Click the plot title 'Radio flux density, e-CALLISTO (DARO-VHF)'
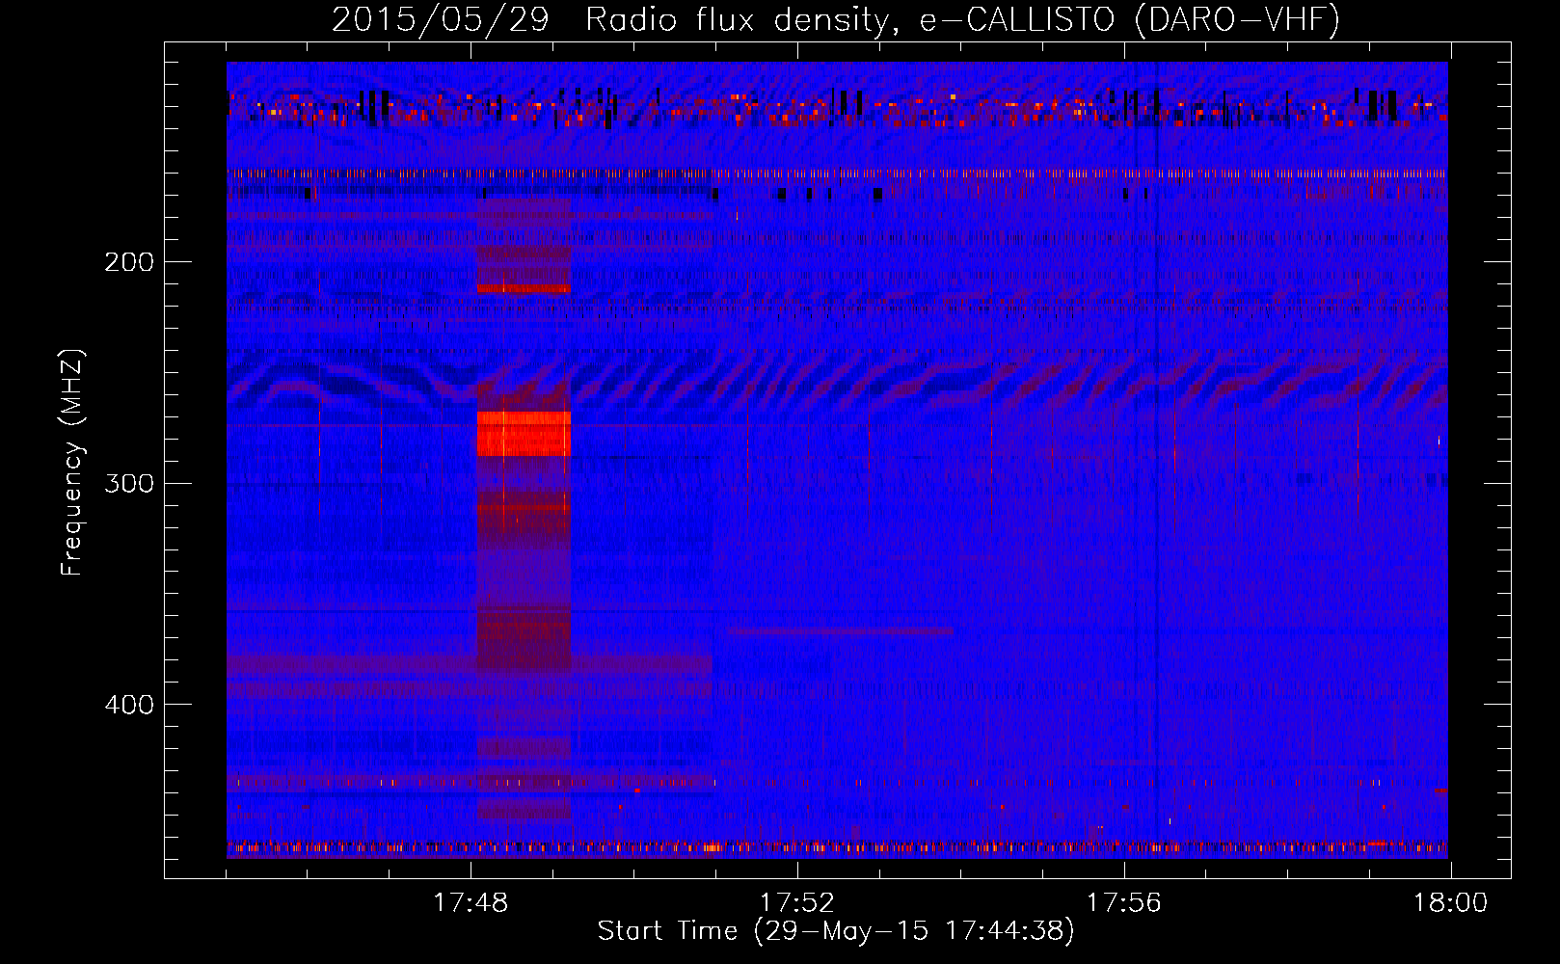 (962, 20)
